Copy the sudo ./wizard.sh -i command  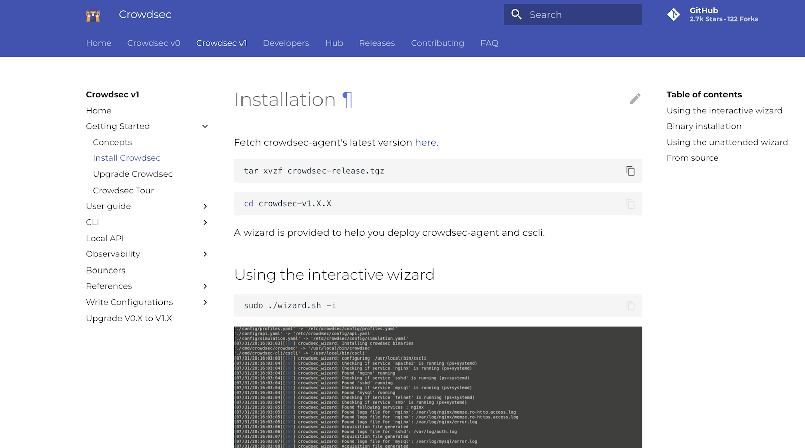click(x=630, y=305)
